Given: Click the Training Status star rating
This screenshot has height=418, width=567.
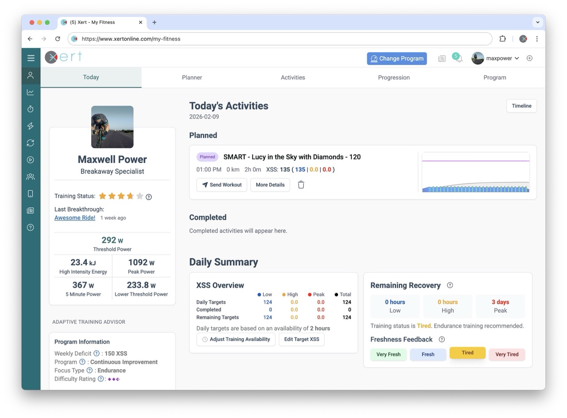Looking at the screenshot, I should 121,196.
